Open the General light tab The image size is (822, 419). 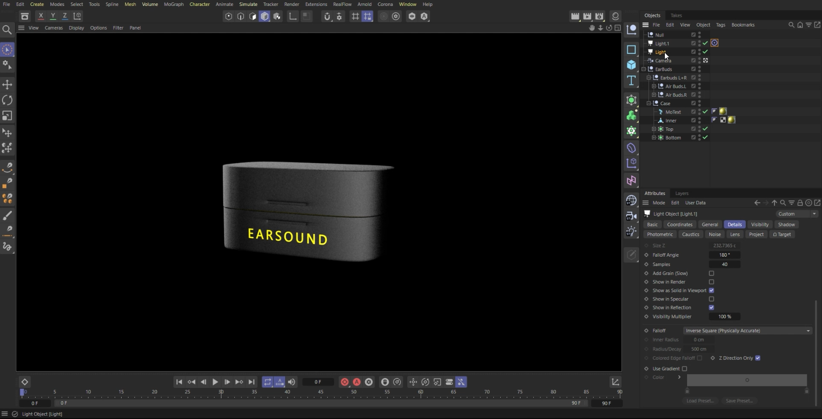(710, 225)
